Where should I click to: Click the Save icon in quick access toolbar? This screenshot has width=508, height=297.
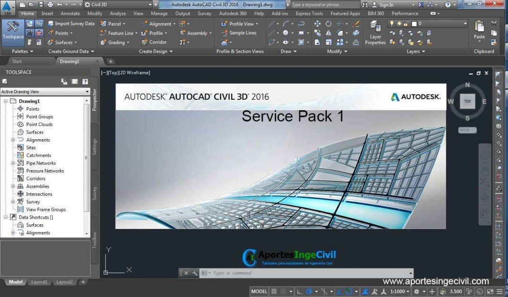click(41, 5)
